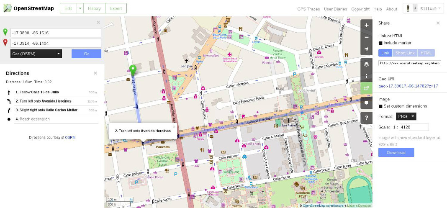
Task: Click the Edit button
Action: pyautogui.click(x=68, y=8)
